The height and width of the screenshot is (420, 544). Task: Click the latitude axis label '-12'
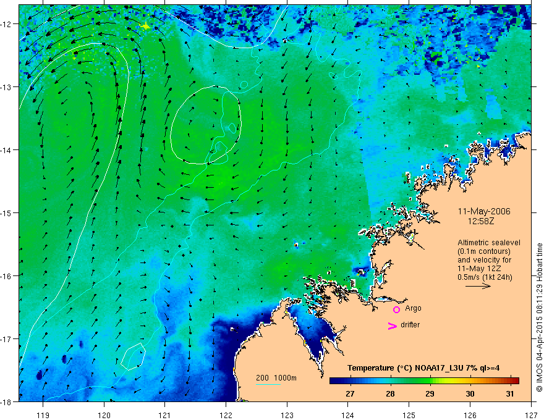6,24
